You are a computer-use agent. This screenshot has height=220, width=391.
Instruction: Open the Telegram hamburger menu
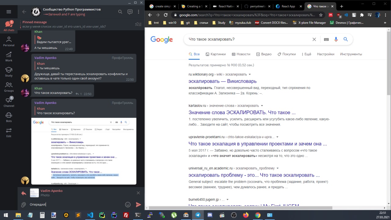pyautogui.click(x=9, y=12)
